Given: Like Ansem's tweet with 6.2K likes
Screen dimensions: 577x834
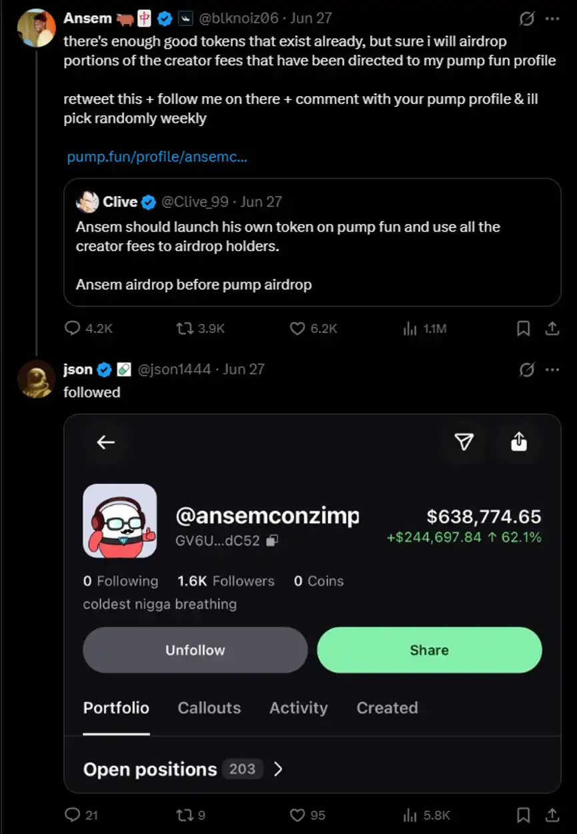Looking at the screenshot, I should click(298, 328).
